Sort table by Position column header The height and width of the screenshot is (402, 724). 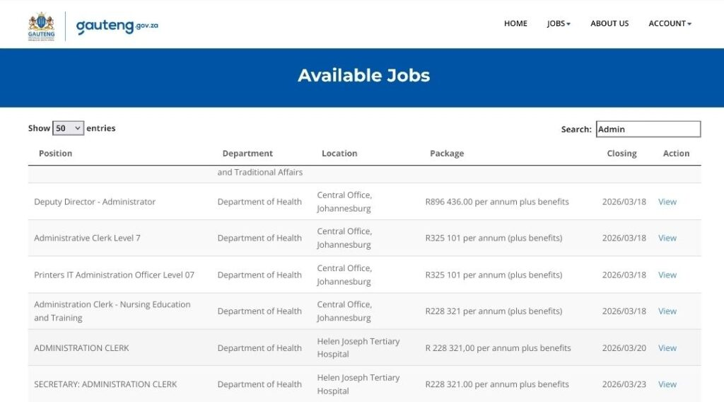[56, 154]
